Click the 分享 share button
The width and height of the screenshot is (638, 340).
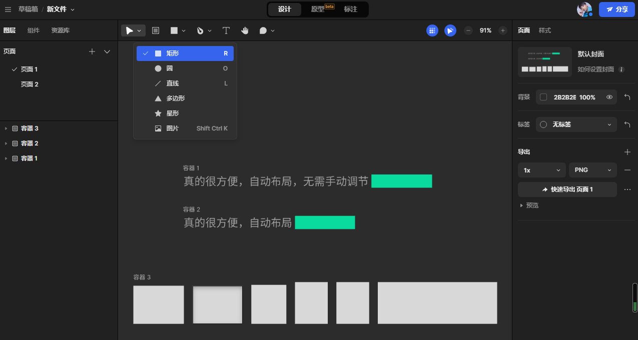[617, 9]
